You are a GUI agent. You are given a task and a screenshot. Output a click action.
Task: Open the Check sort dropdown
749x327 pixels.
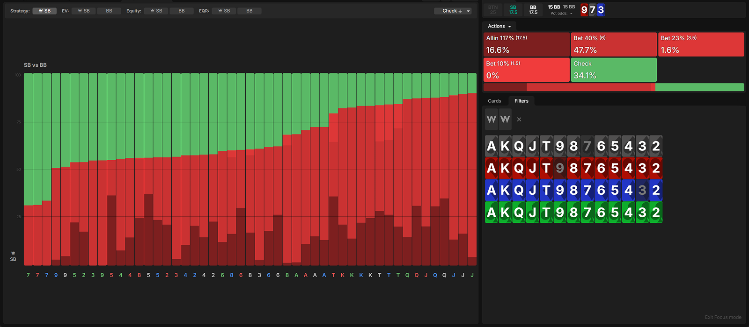[x=452, y=11]
